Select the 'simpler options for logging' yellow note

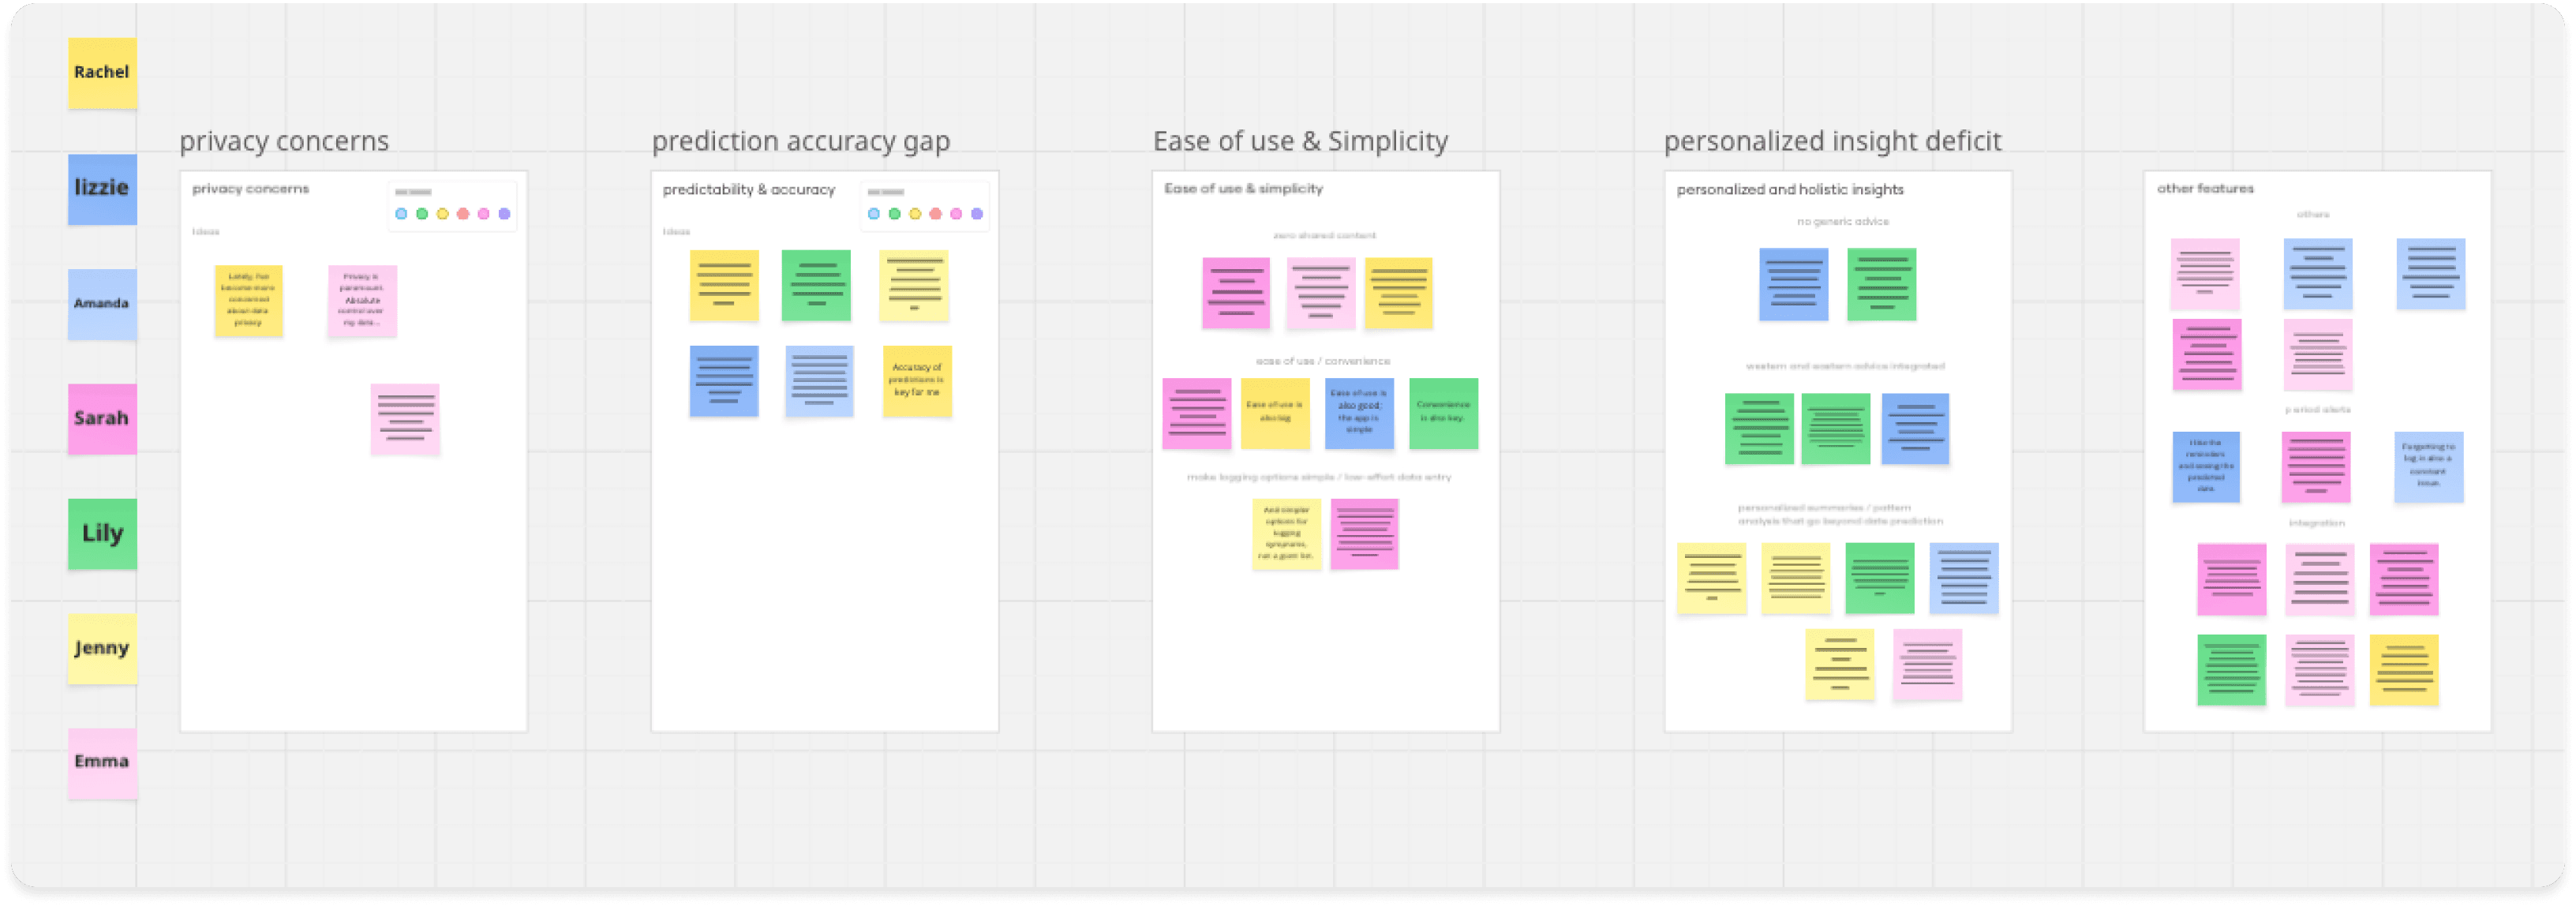tap(1286, 533)
